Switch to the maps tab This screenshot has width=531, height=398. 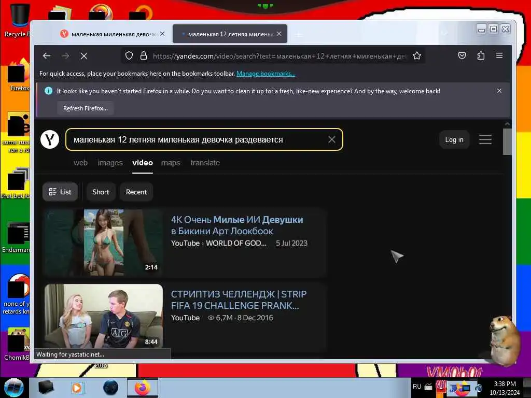point(171,163)
